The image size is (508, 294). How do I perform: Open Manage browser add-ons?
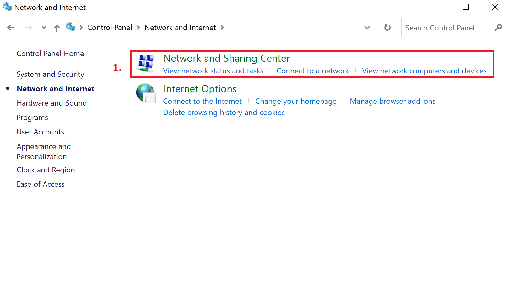coord(392,101)
